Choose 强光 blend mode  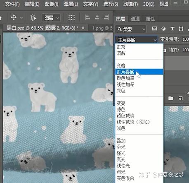pyautogui.click(x=139, y=153)
